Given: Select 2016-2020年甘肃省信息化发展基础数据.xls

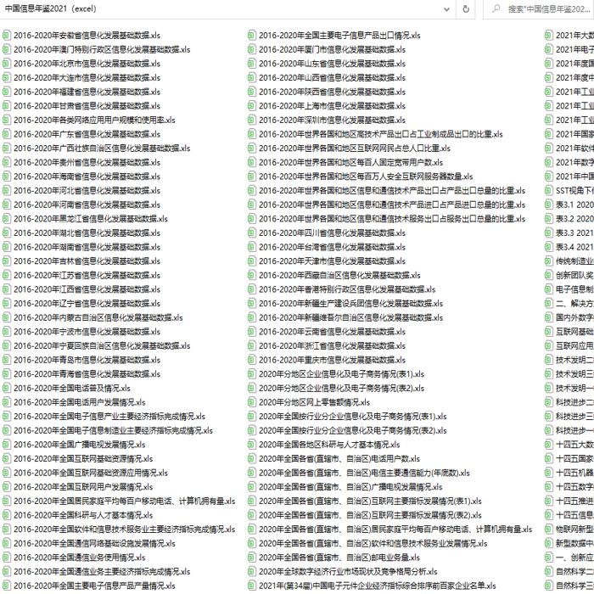Looking at the screenshot, I should coord(87,106).
